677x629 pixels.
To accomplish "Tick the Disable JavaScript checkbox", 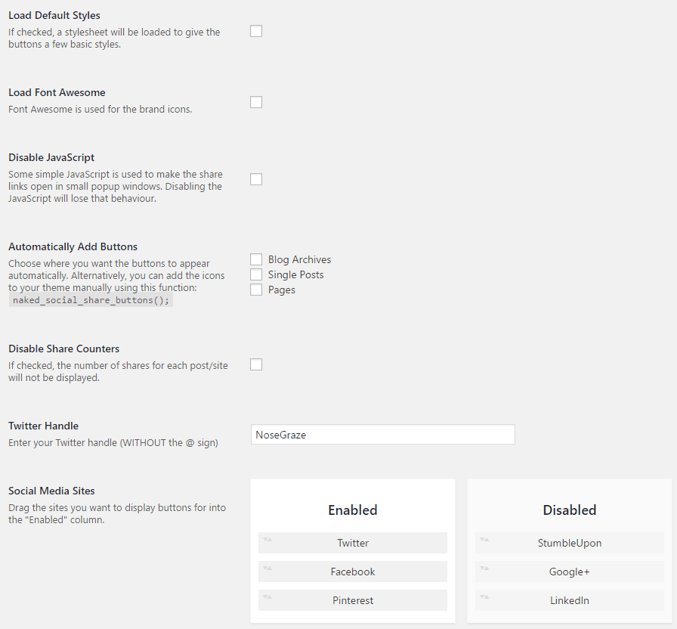I will point(256,179).
